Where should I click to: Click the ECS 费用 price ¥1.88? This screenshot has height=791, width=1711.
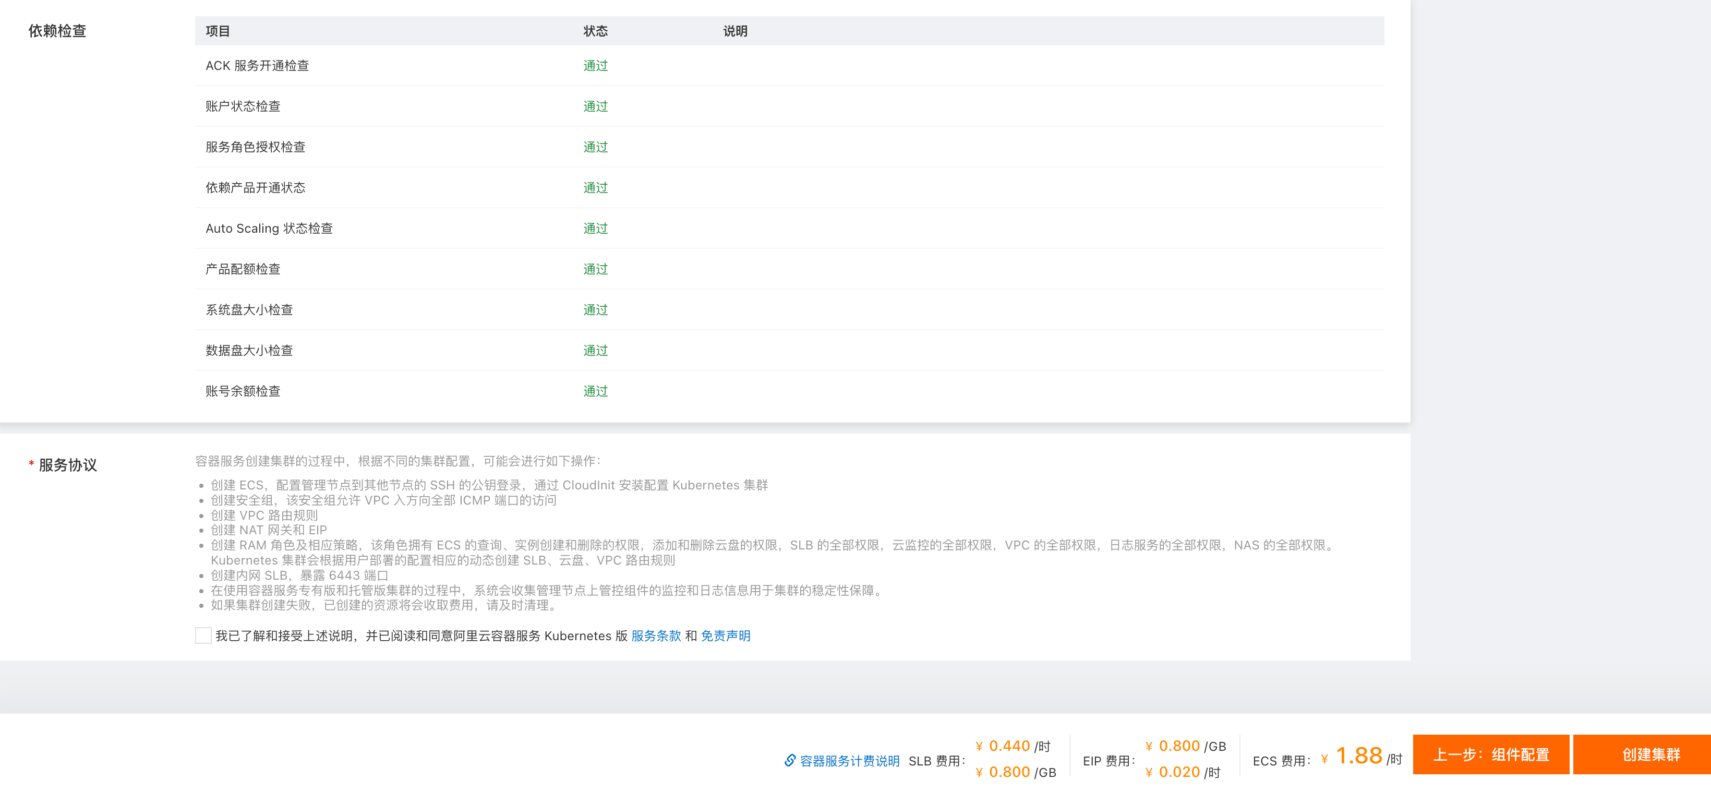click(1358, 756)
